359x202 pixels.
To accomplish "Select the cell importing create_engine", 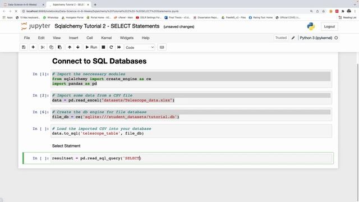I will [191, 79].
